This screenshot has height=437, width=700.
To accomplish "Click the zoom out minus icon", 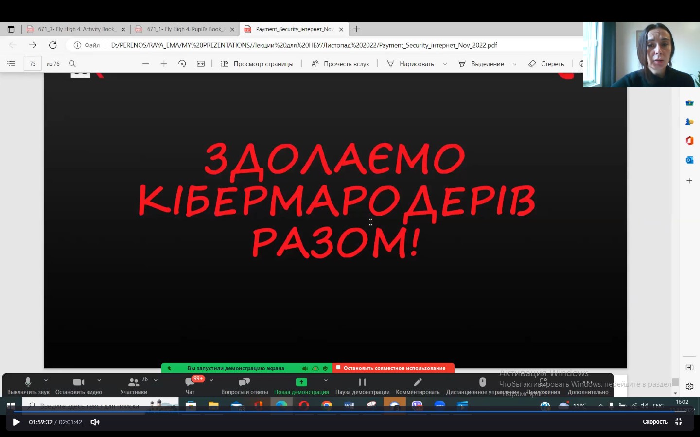I will pyautogui.click(x=145, y=64).
